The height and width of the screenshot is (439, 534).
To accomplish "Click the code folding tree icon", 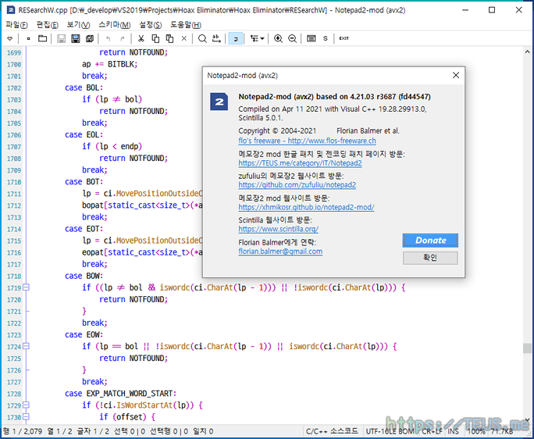I will (x=254, y=38).
